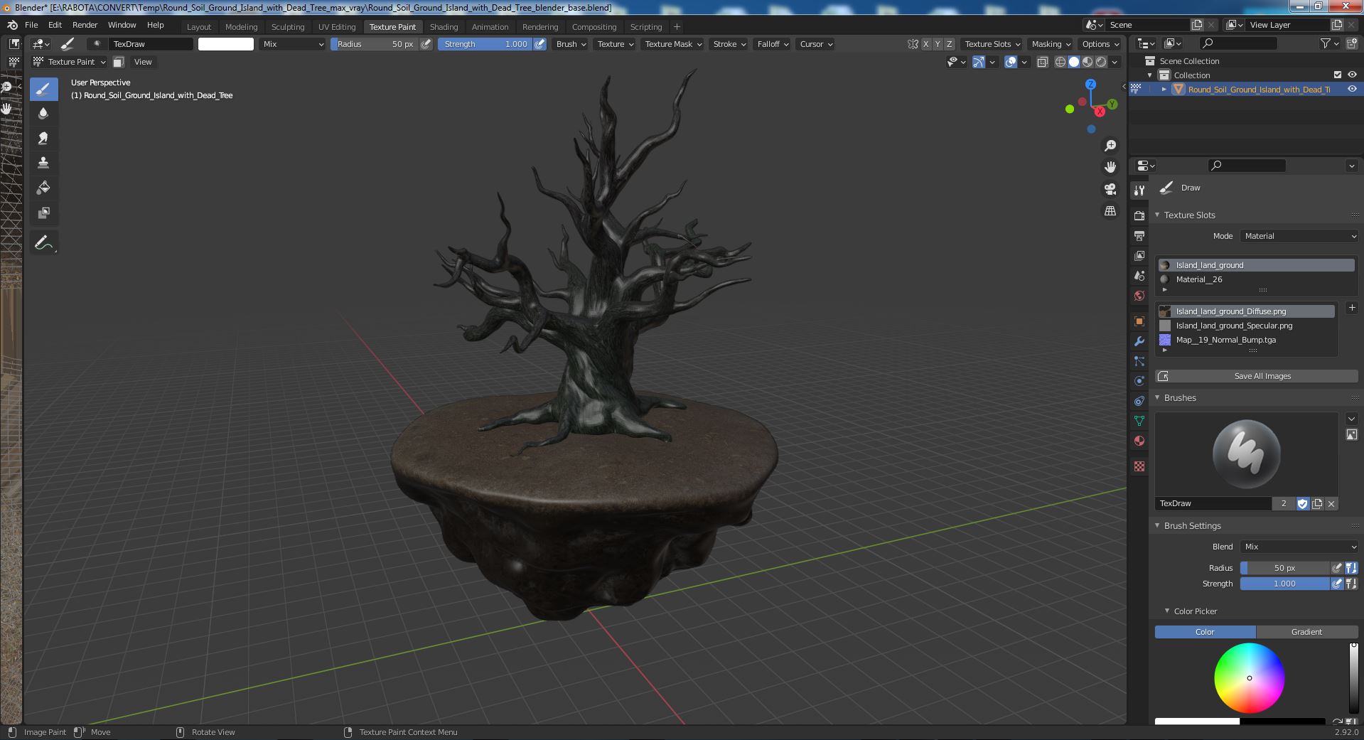This screenshot has height=740, width=1364.
Task: Select the Smear tool
Action: coord(43,138)
